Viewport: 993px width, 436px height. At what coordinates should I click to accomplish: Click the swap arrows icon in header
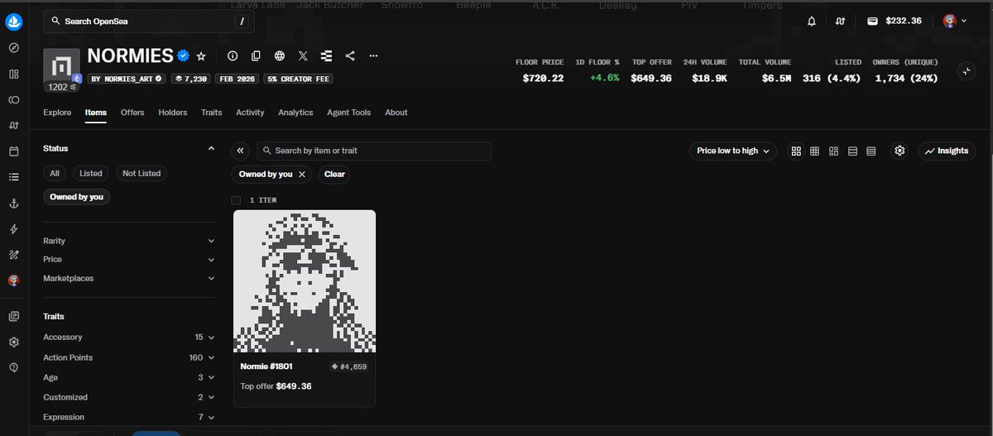841,21
